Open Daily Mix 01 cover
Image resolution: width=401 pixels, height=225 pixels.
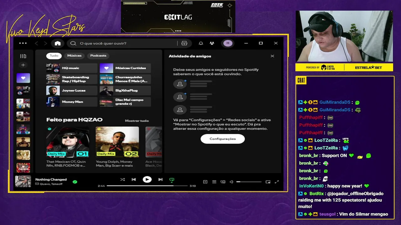pyautogui.click(x=68, y=142)
